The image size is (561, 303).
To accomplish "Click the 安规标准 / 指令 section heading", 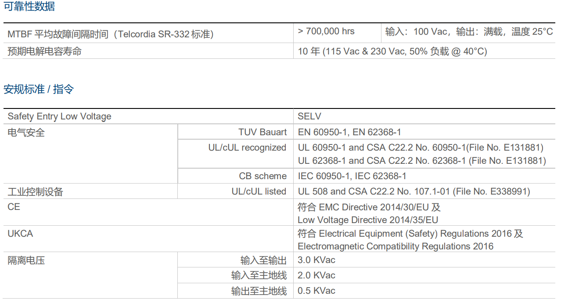I will (x=39, y=90).
